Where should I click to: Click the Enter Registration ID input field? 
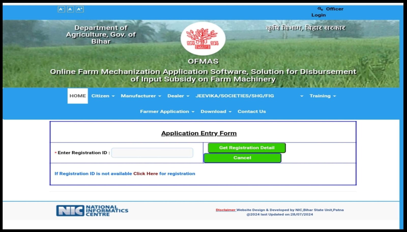pyautogui.click(x=152, y=152)
